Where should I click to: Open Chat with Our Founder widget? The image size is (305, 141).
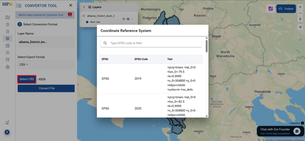(x=280, y=131)
